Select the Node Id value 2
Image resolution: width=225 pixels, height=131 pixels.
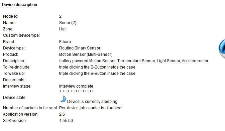pos(60,16)
